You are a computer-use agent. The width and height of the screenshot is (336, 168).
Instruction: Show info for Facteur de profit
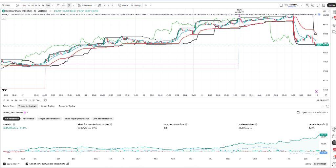(x=327, y=124)
